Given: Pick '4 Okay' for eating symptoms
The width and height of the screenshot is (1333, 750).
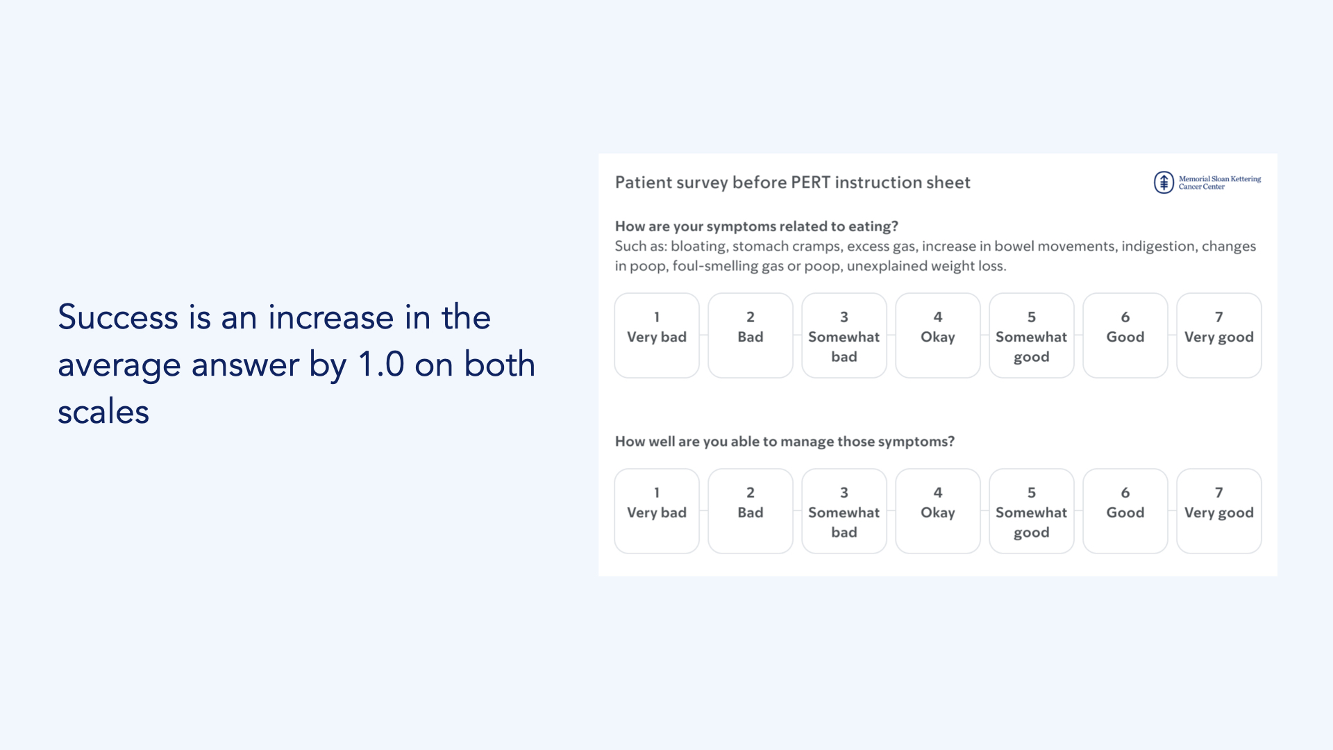Looking at the screenshot, I should (x=937, y=335).
